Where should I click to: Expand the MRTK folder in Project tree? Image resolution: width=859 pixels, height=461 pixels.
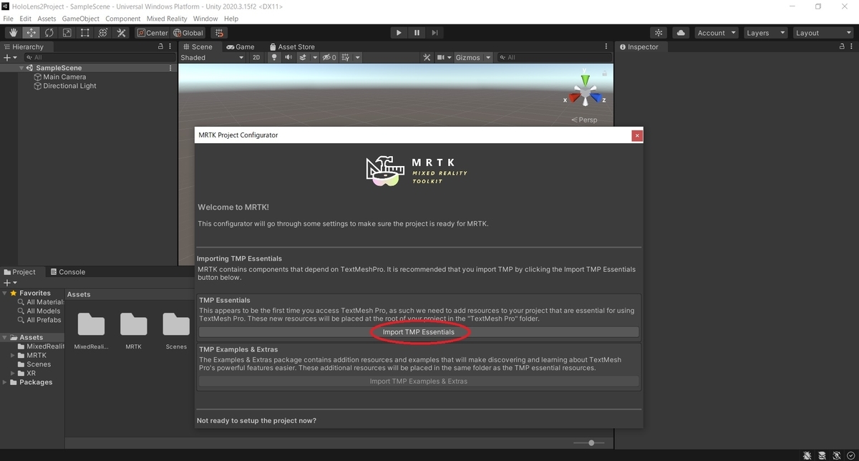(x=13, y=355)
